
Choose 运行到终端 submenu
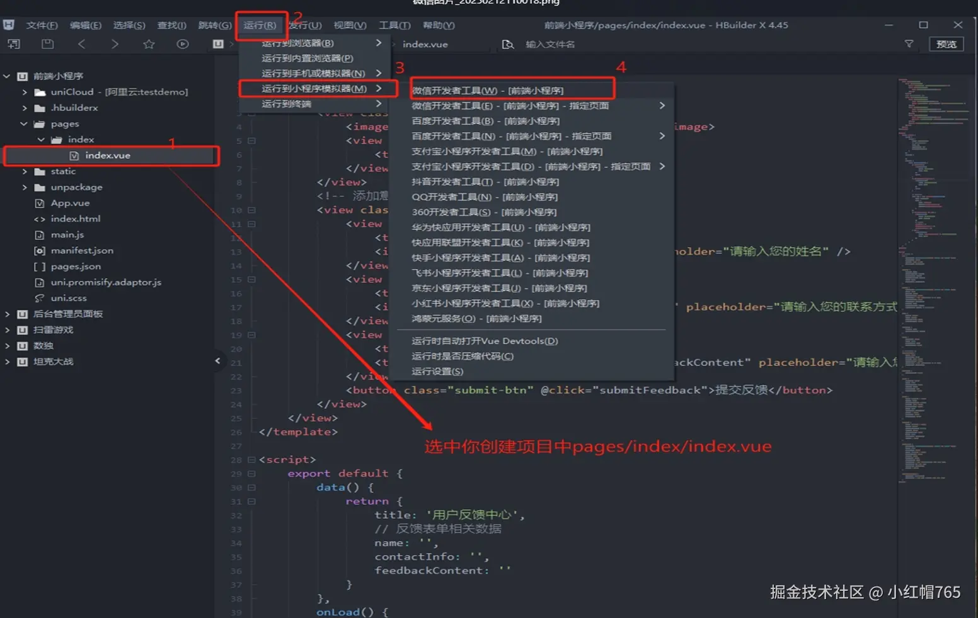[x=314, y=103]
